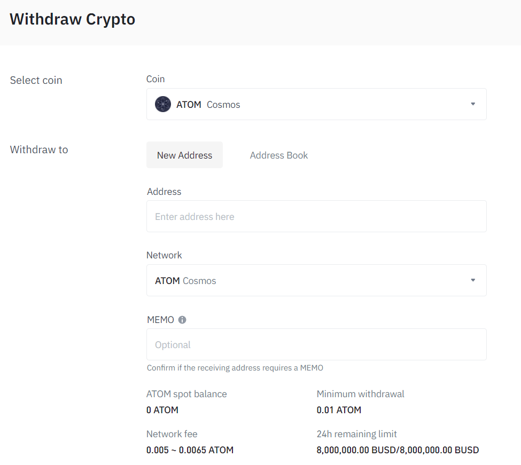
Task: Click the '0.005 ~ 0.0065 ATOM' network fee
Action: (190, 450)
